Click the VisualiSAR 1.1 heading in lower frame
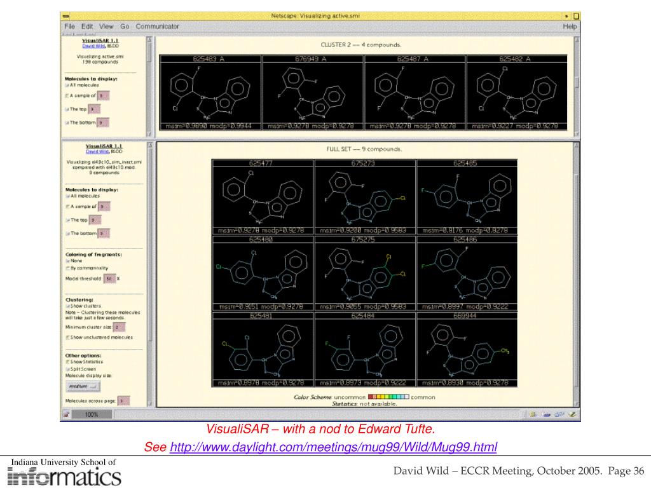The height and width of the screenshot is (488, 651). coord(104,146)
